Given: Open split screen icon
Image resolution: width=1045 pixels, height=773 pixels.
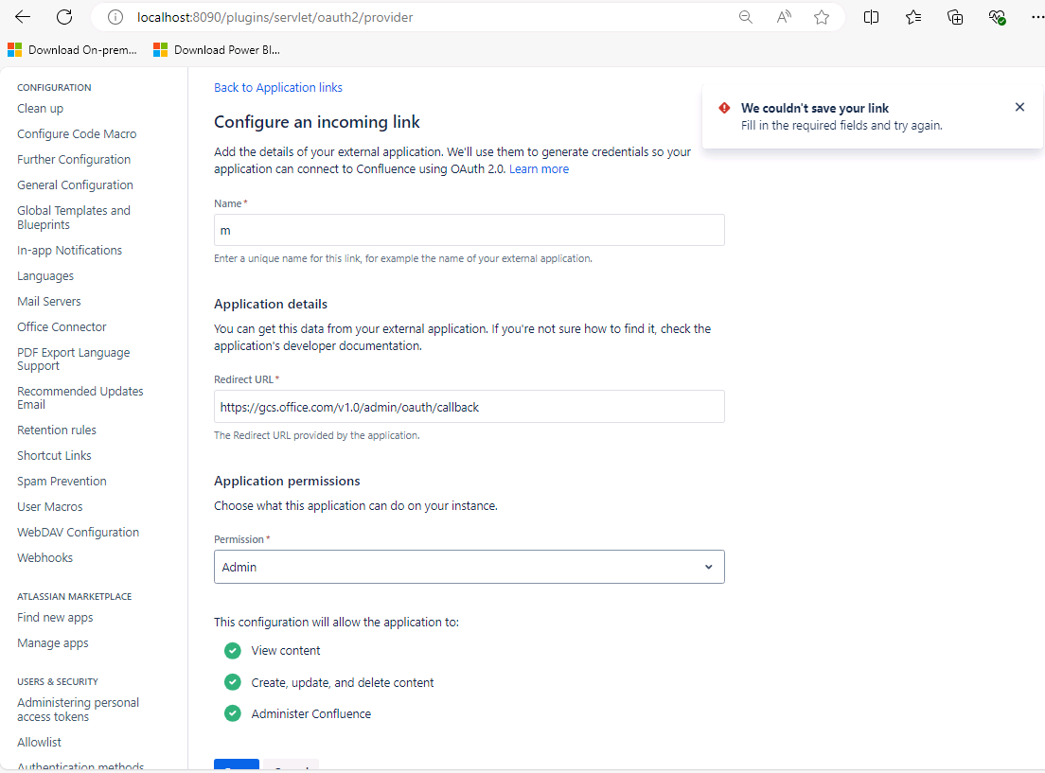Looking at the screenshot, I should pos(871,17).
